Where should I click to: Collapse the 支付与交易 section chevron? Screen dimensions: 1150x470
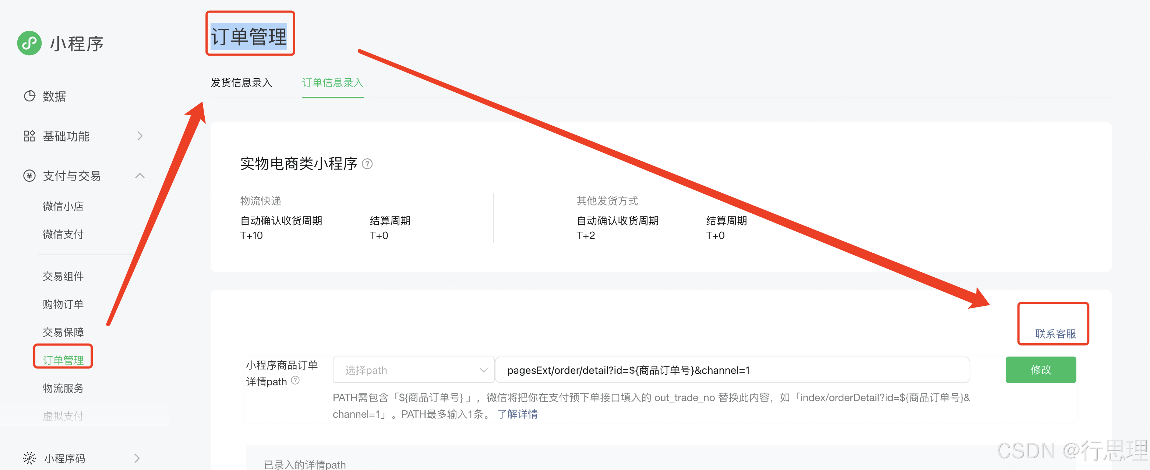[140, 176]
